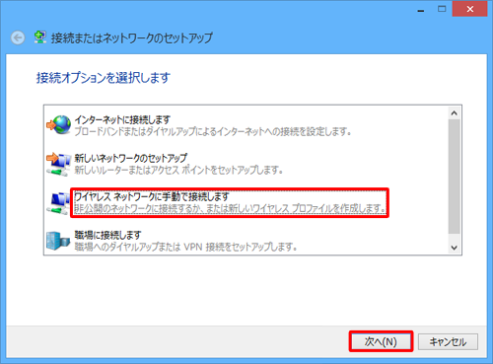Click the VPN description text under 職場に接続します
Viewport: 493px width, 364px height.
click(x=186, y=247)
